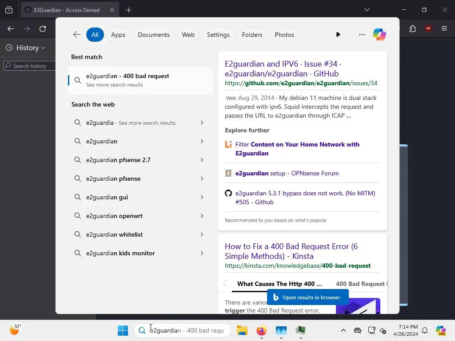The width and height of the screenshot is (455, 341).
Task: Switch to the E2Guardian - Access Denied tab
Action: click(x=70, y=10)
